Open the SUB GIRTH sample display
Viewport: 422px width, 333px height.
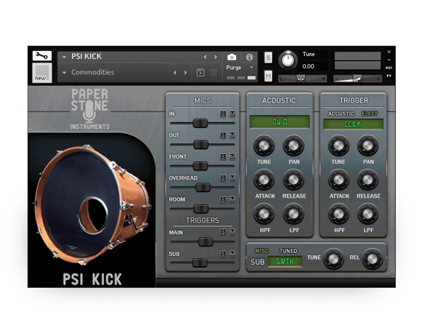(x=285, y=262)
